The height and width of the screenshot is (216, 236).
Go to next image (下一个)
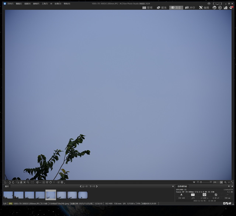coord(93,186)
